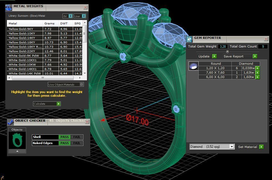This screenshot has height=180, width=272.
Task: Click Naked Edges PASS indicator
Action: click(64, 143)
